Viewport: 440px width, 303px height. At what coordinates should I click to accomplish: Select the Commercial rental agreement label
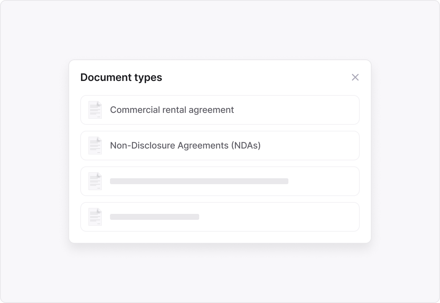click(172, 110)
